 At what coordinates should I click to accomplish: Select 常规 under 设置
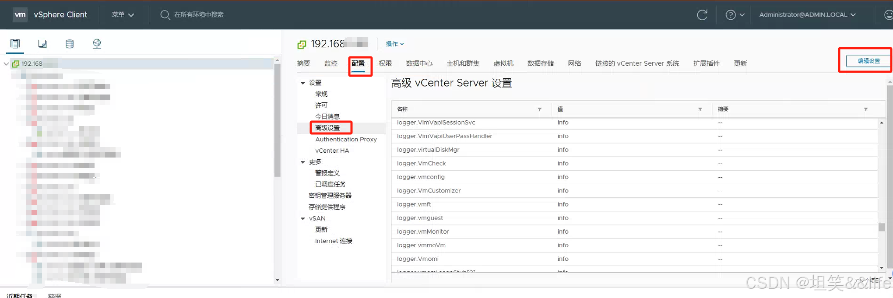click(x=321, y=94)
